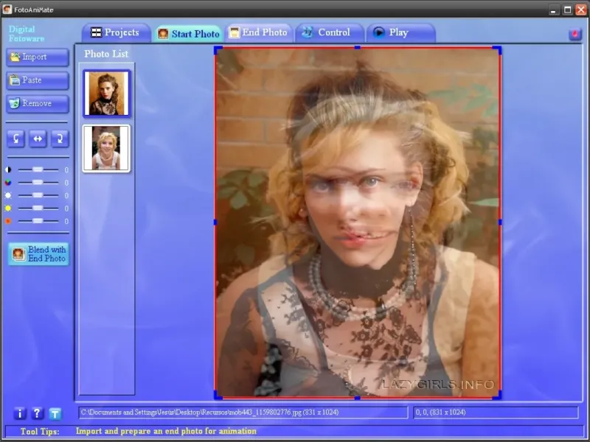590x442 pixels.
Task: Rotate photo clockwise icon
Action: (60, 138)
